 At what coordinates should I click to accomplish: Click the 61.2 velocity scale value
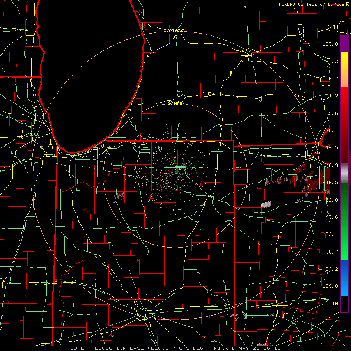(x=332, y=96)
